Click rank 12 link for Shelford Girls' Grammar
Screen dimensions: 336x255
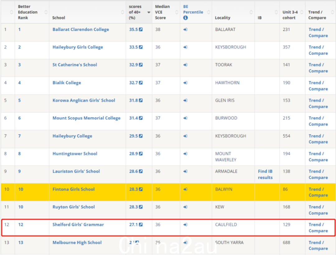(21, 224)
